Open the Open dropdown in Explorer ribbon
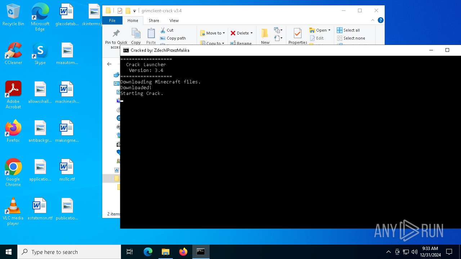461x259 pixels. point(320,30)
